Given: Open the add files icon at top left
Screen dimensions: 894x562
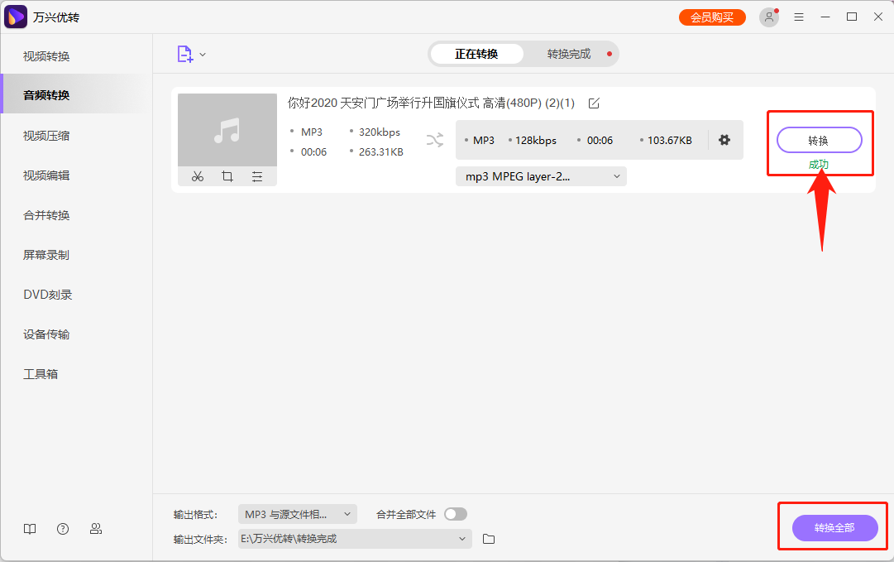Looking at the screenshot, I should pyautogui.click(x=185, y=53).
